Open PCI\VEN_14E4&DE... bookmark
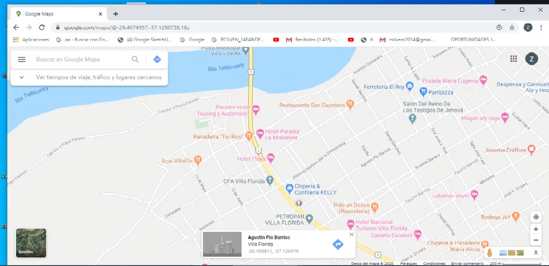The height and width of the screenshot is (266, 549). 239,40
